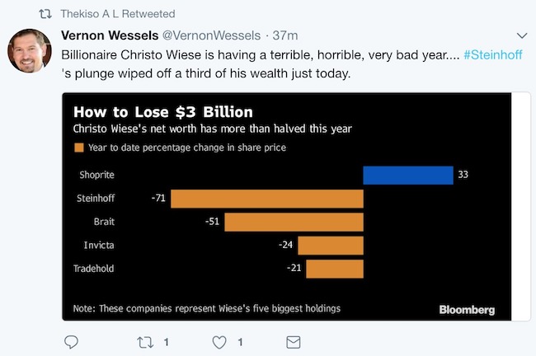Viewport: 536px width, 356px height.
Task: Click the Tradehold -21 bar
Action: (x=335, y=269)
